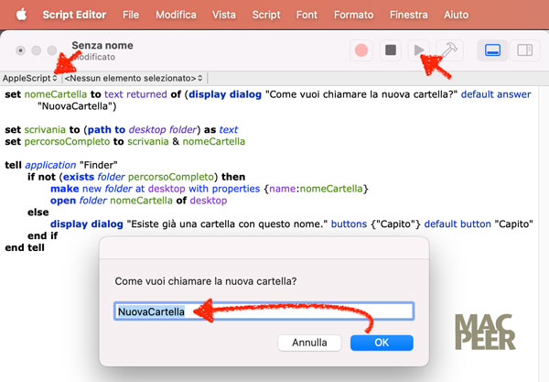Click the 'default answer' parameter text
Image resolution: width=549 pixels, height=382 pixels.
coord(496,94)
